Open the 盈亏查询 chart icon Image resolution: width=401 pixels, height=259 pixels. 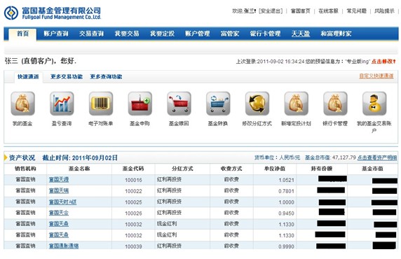[62, 104]
